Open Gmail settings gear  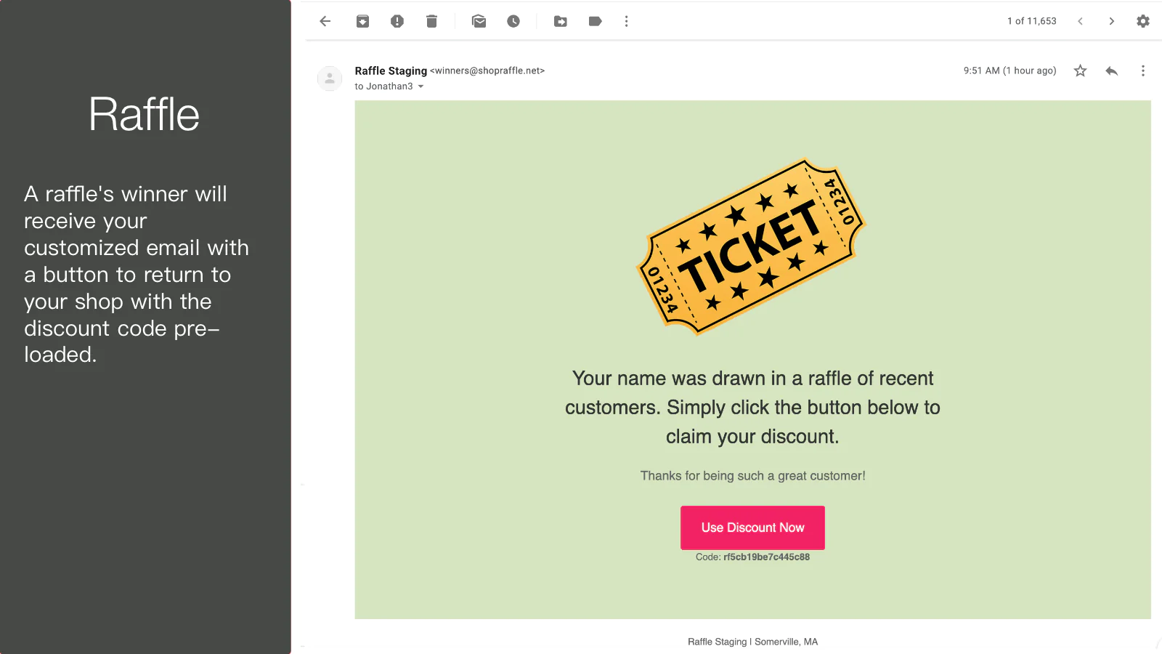click(1143, 21)
